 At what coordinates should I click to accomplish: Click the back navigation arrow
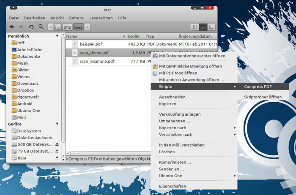[x=11, y=27]
